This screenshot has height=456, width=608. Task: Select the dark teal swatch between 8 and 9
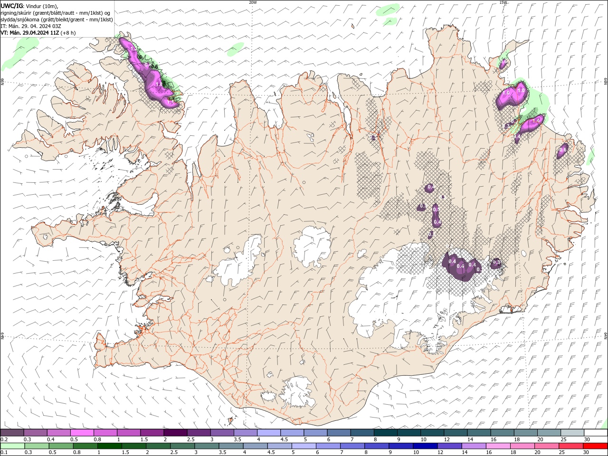point(386,432)
